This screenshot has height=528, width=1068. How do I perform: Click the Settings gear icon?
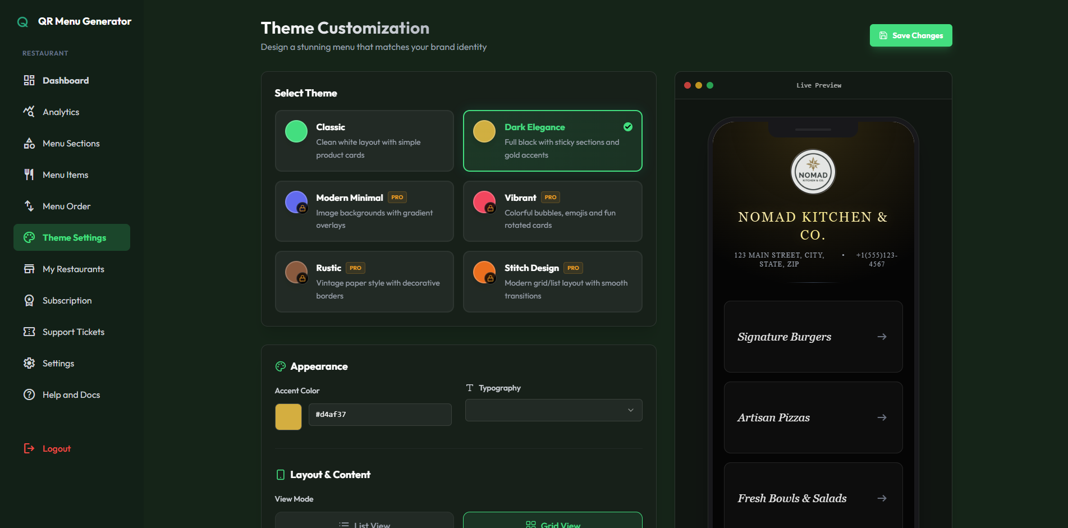point(29,363)
